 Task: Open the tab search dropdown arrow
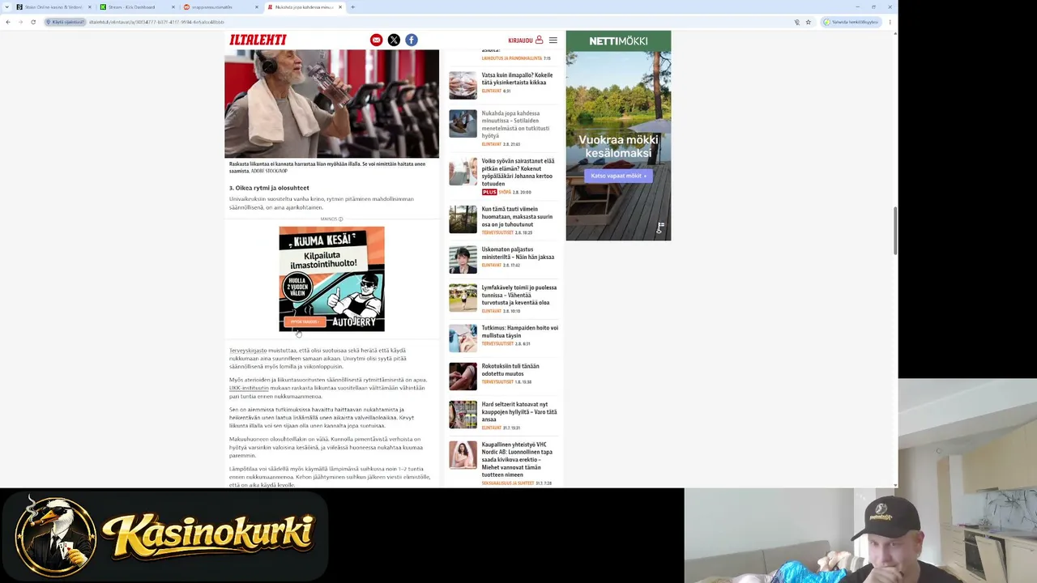(7, 7)
